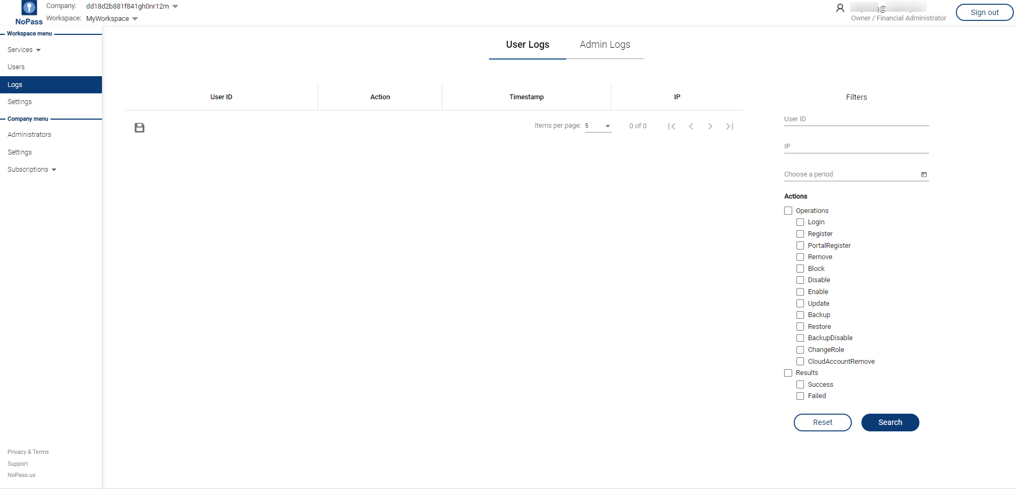Screen dimensions: 1016x492
Task: Expand the Services menu in sidebar
Action: point(24,50)
